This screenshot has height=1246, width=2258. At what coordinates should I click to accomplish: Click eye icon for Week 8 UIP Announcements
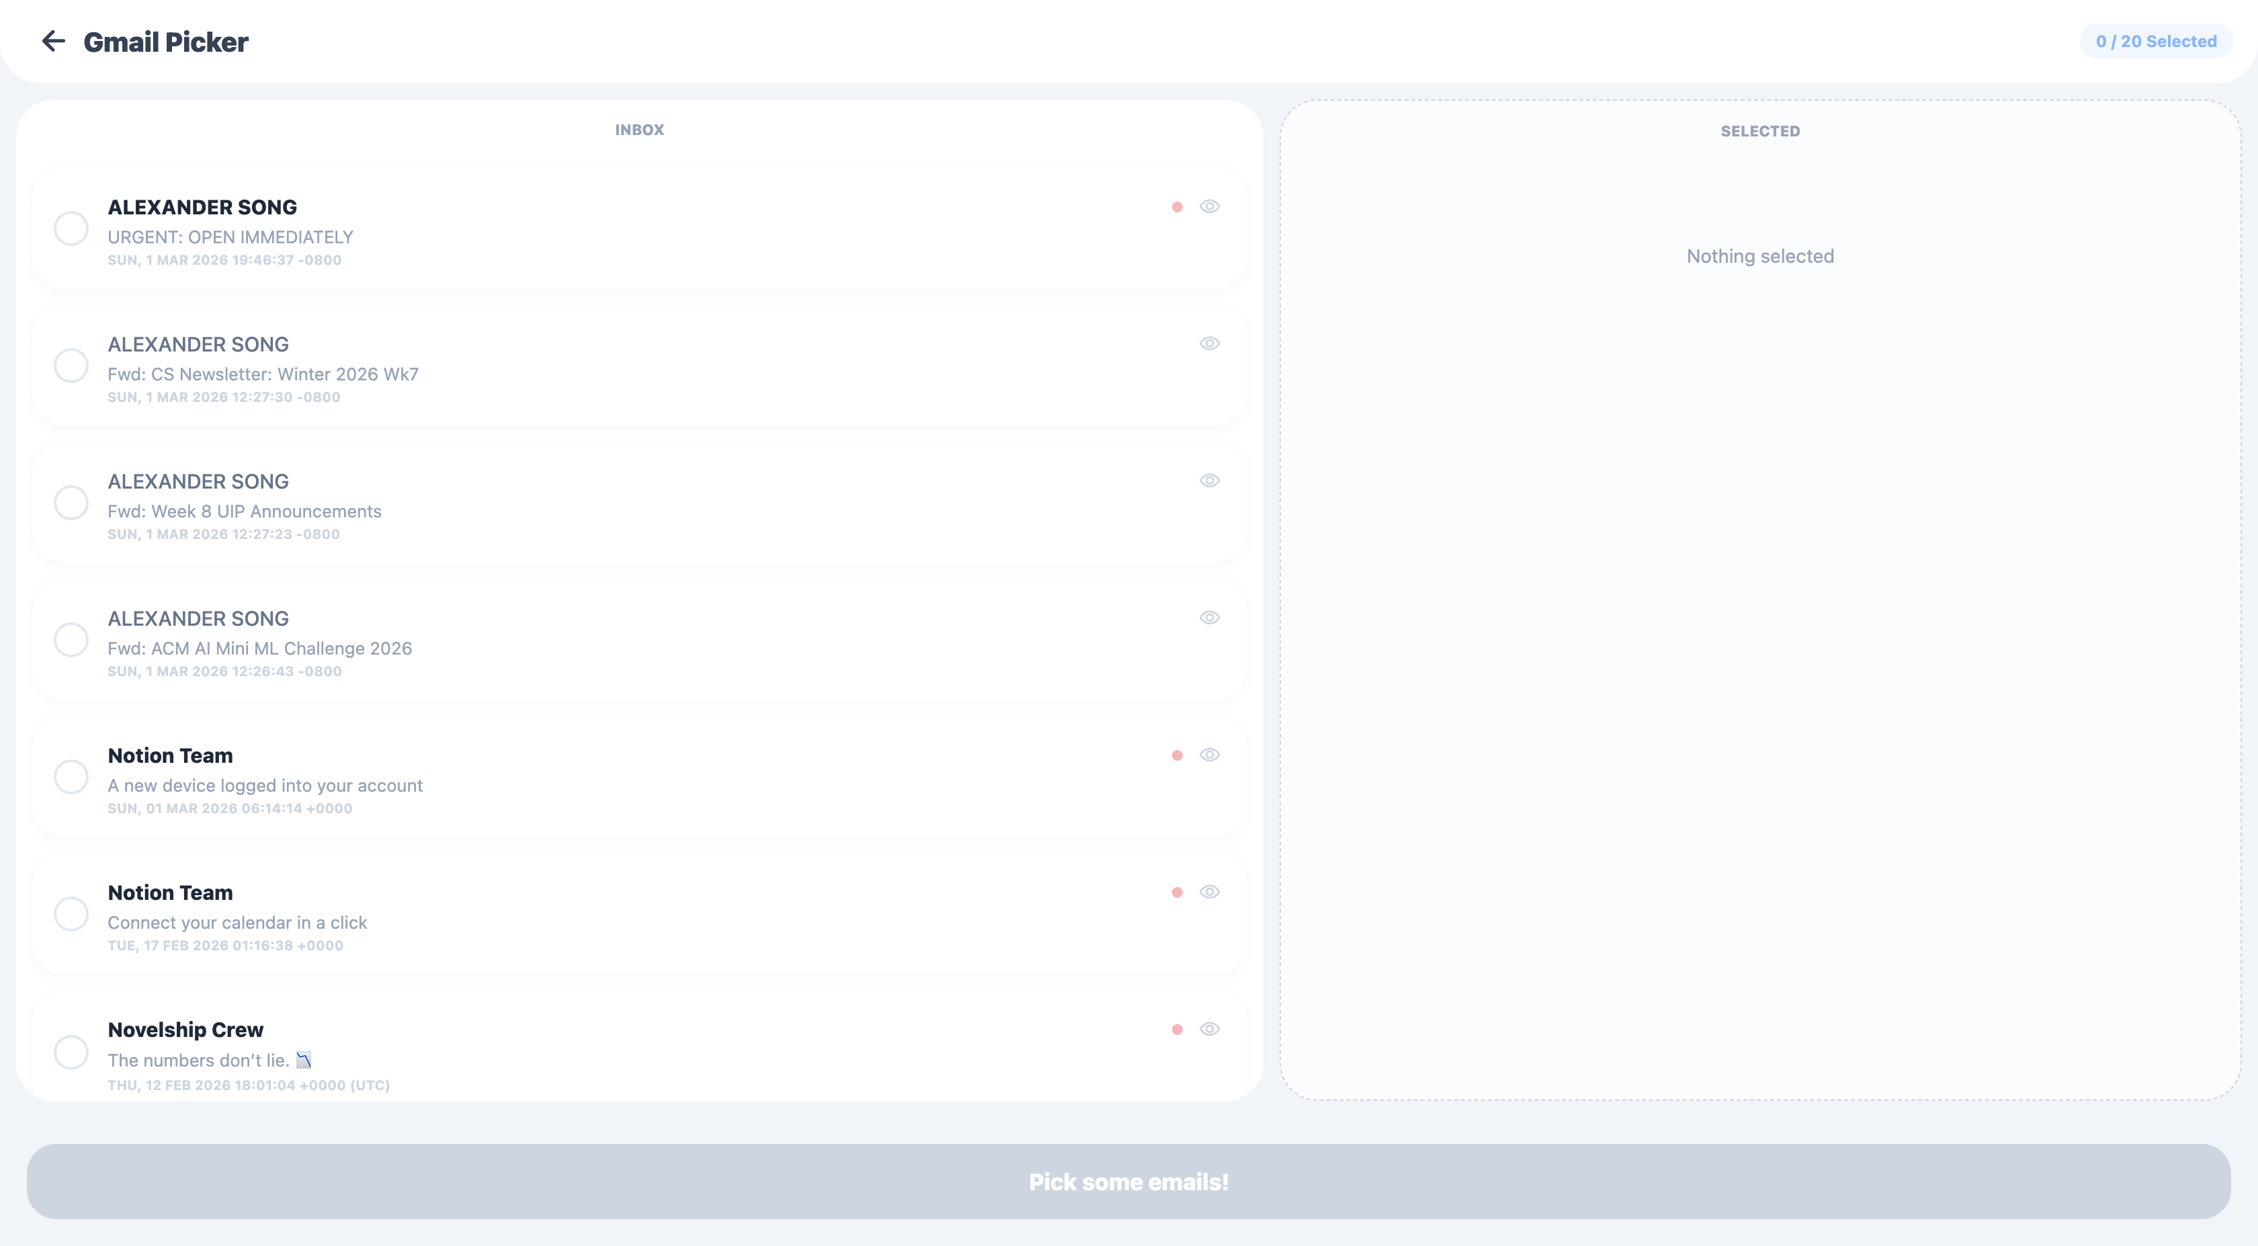pos(1209,481)
